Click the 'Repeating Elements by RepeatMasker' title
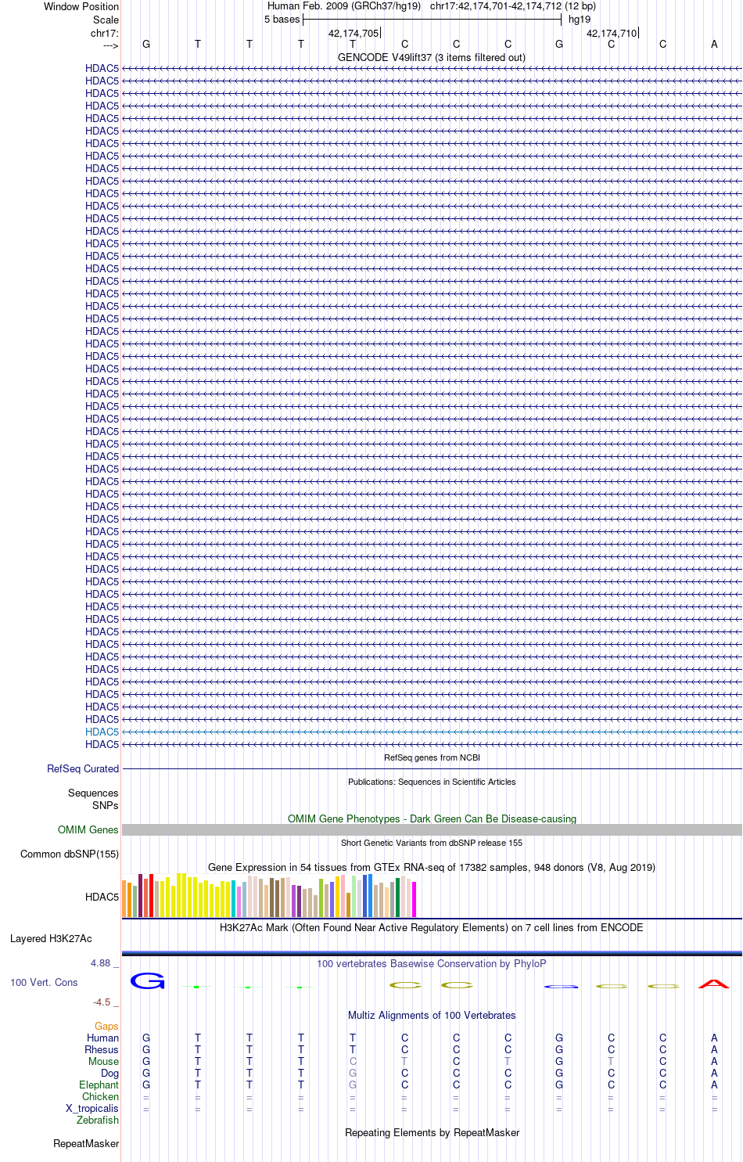This screenshot has height=1162, width=743. coord(432,1132)
